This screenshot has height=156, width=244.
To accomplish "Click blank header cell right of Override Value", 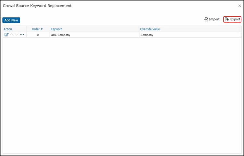I will pos(240,29).
